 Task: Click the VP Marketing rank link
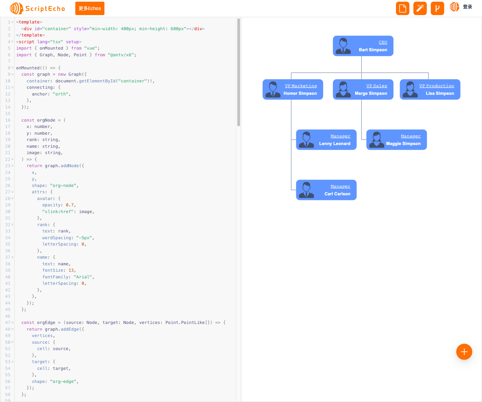301,86
